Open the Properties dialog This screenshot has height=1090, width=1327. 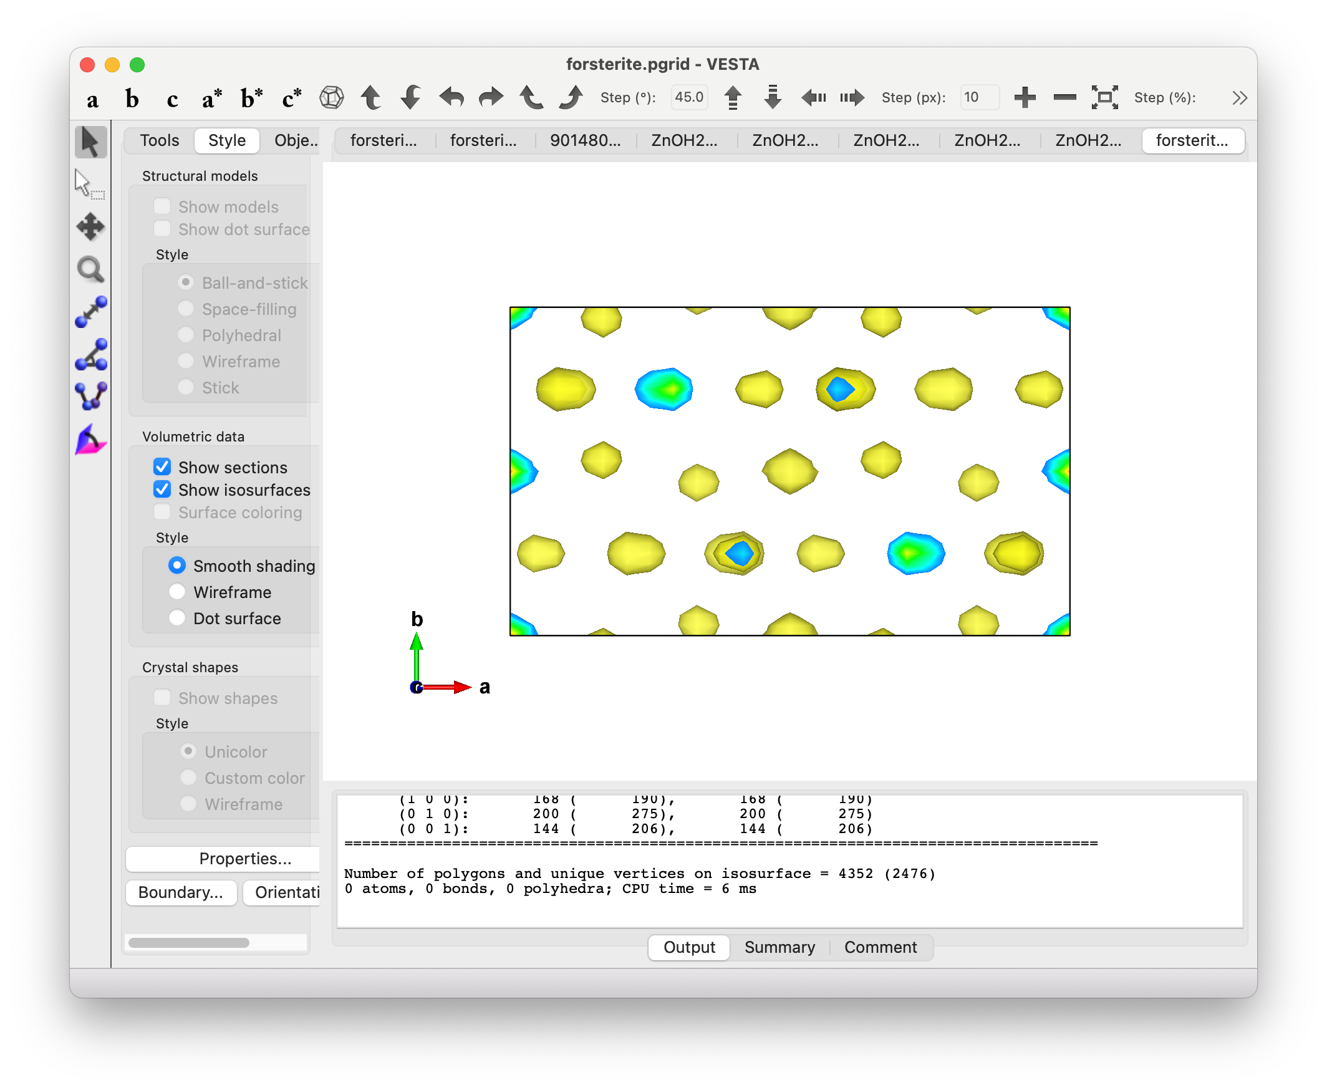tap(245, 858)
